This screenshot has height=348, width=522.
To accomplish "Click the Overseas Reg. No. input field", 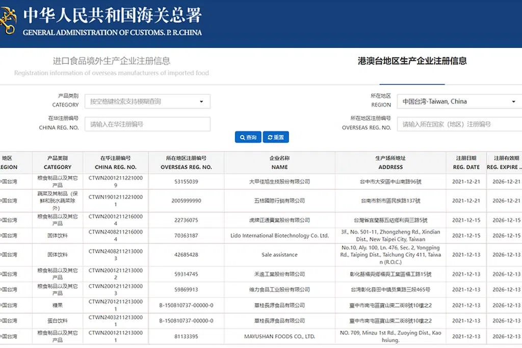I will [459, 124].
